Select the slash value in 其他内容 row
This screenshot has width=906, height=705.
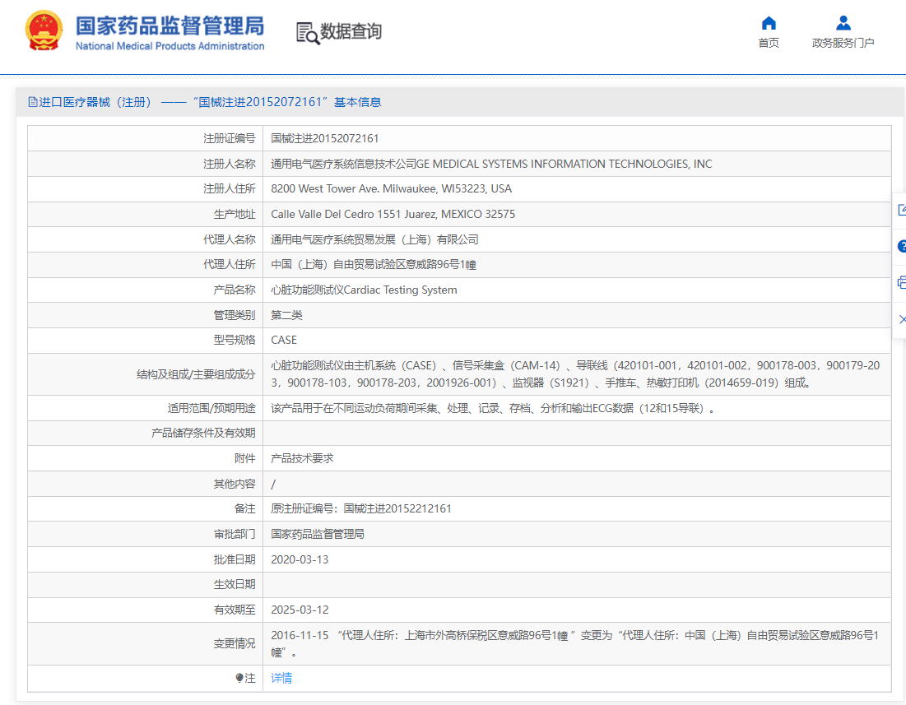(273, 484)
